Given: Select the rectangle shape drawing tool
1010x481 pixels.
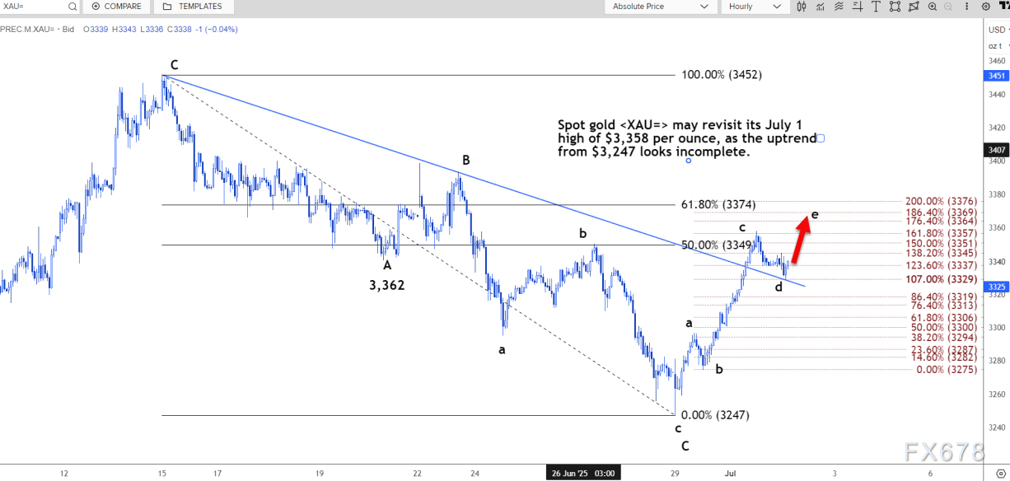Looking at the screenshot, I should (x=895, y=7).
